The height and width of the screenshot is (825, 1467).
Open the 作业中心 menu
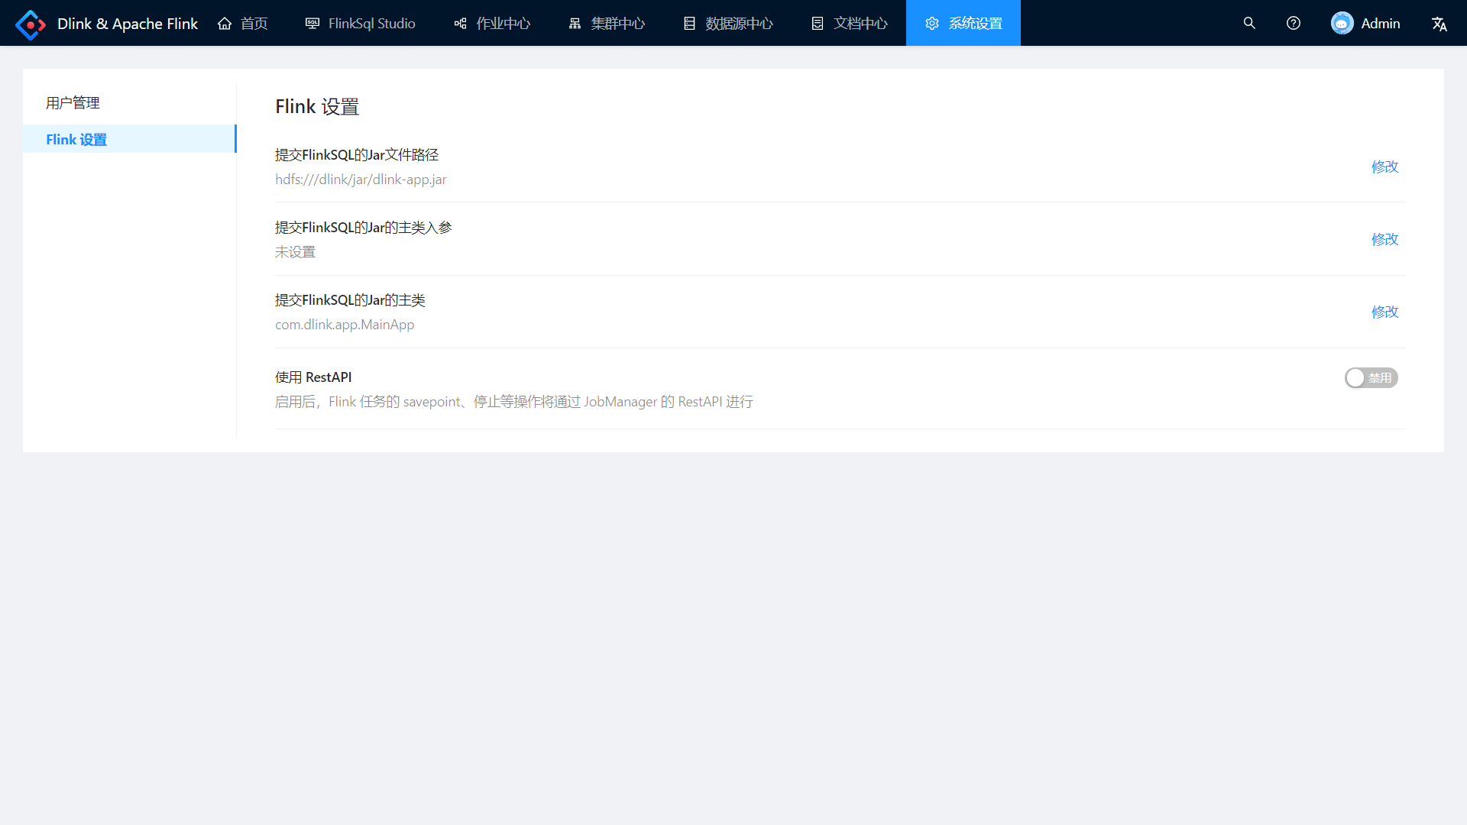(493, 24)
